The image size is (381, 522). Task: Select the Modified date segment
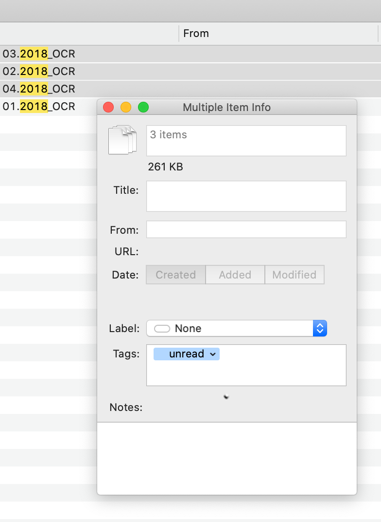click(294, 275)
